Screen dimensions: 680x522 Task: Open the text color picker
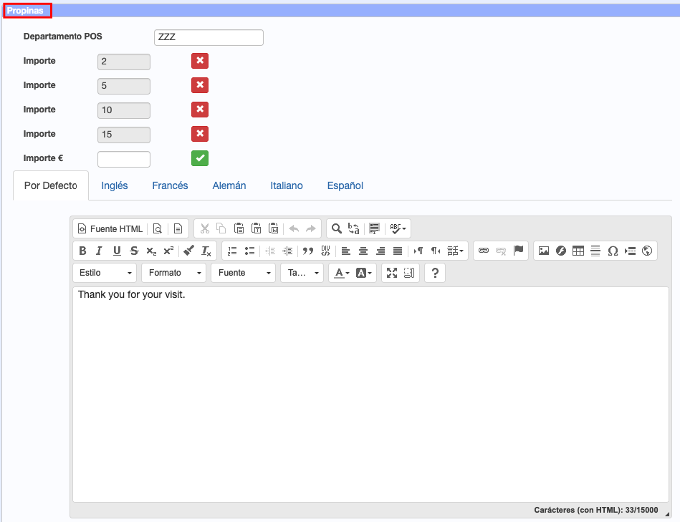(x=341, y=273)
